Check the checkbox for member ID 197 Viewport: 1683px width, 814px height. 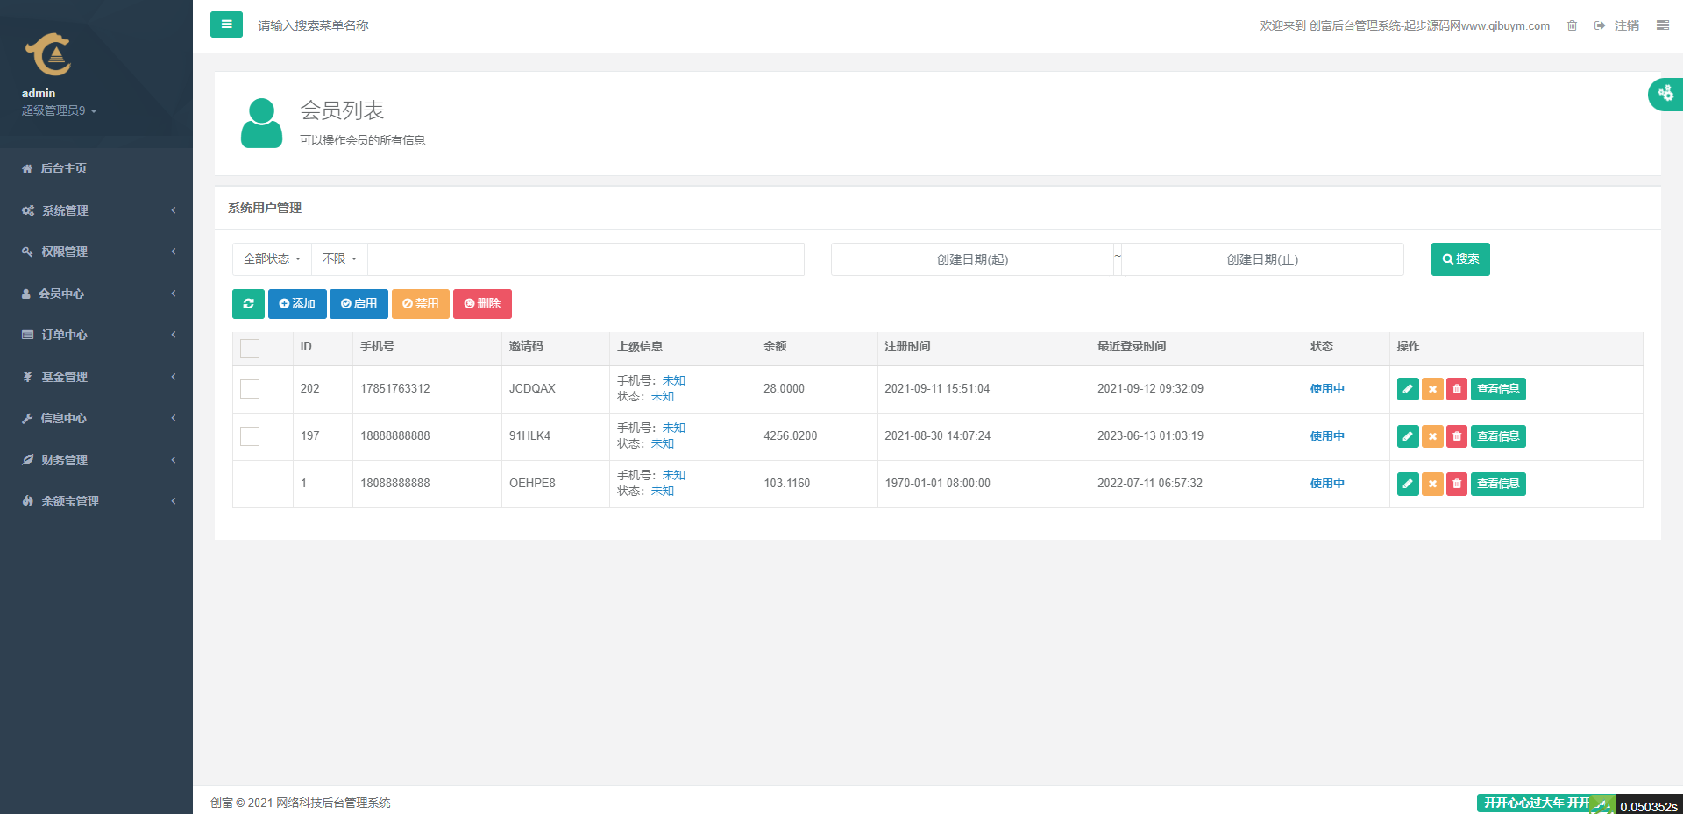250,436
